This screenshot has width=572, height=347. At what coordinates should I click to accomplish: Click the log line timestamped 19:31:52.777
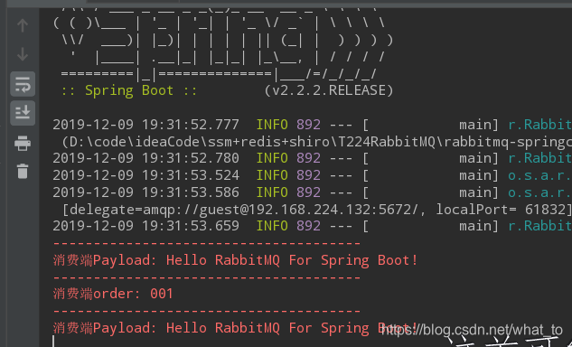[313, 125]
